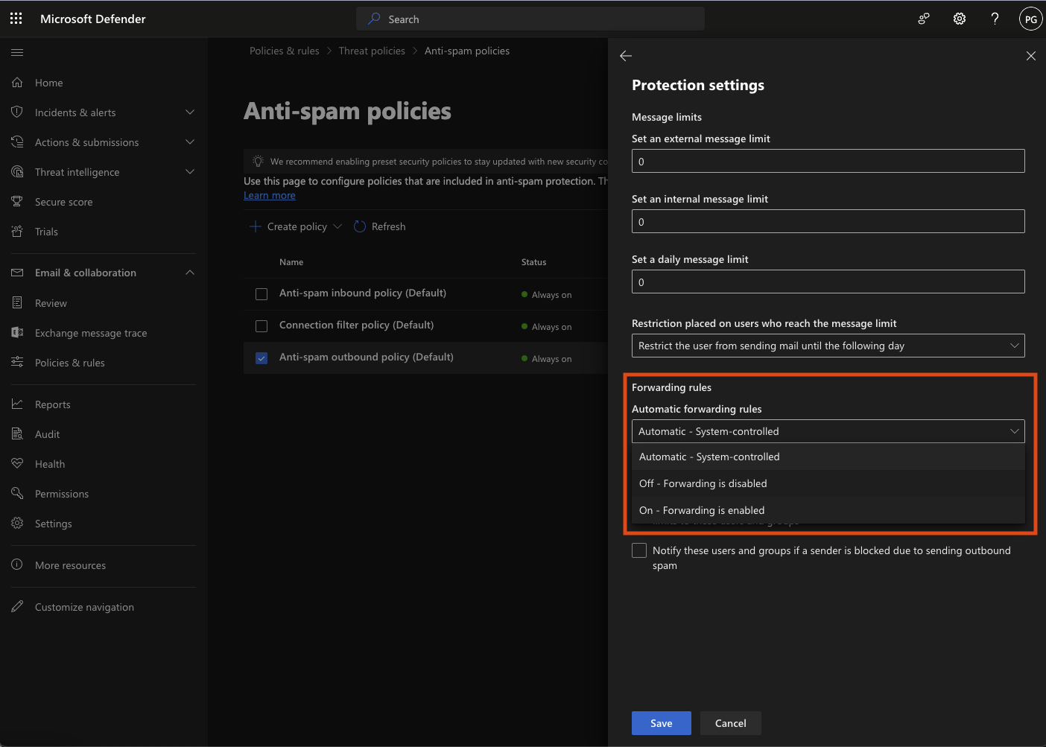1046x747 pixels.
Task: Open the Policies & rules breadcrumb
Action: 285,51
